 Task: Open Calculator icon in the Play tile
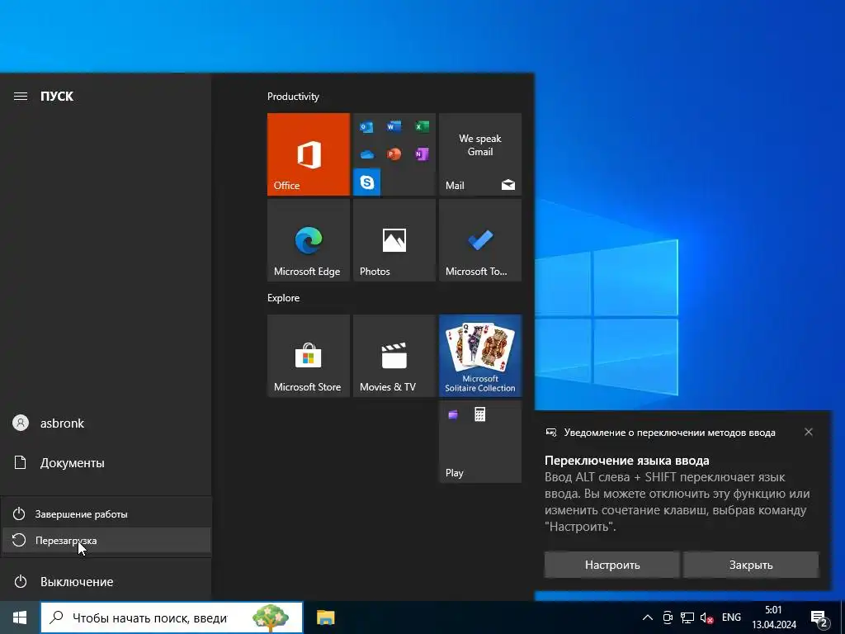pyautogui.click(x=479, y=414)
